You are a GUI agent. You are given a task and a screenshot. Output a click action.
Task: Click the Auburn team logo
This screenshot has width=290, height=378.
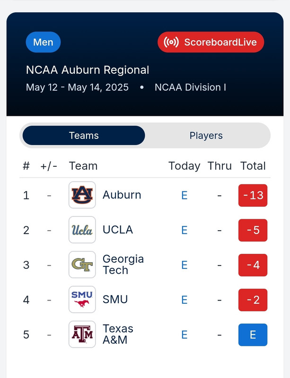(82, 195)
